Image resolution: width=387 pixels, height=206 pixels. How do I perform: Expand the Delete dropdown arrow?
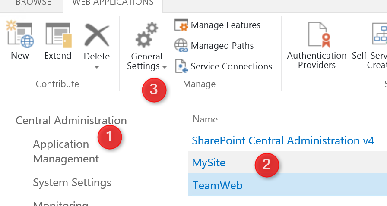(x=97, y=67)
